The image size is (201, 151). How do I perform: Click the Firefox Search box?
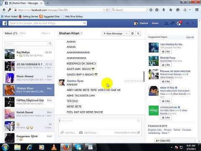click(x=129, y=10)
